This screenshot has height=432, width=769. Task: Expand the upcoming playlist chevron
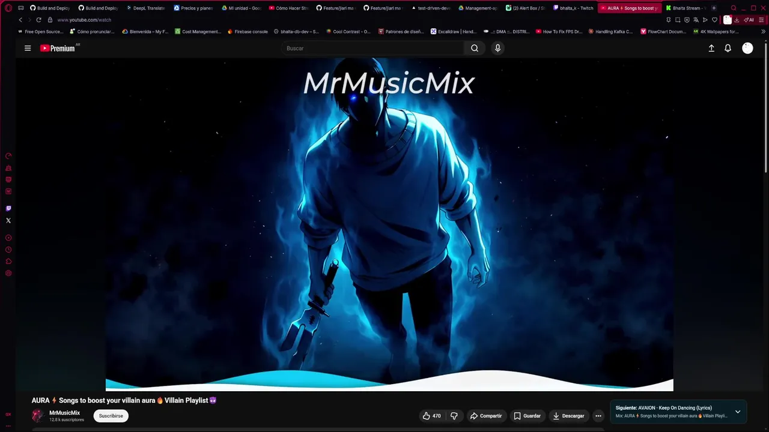click(x=738, y=412)
